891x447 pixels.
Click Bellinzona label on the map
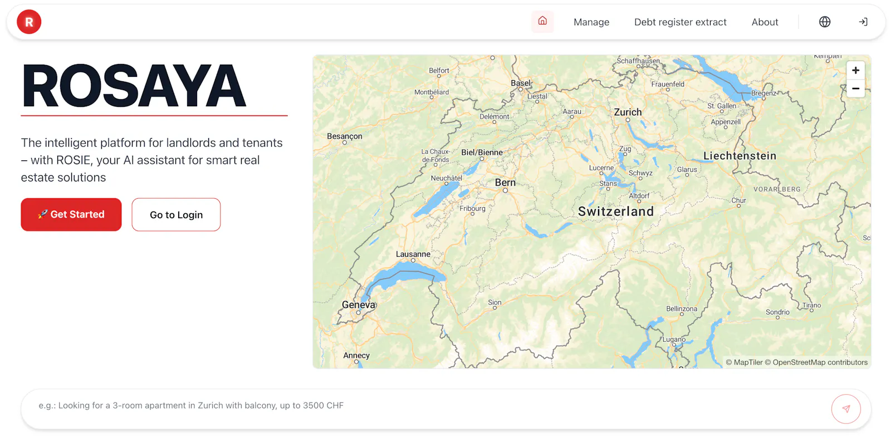click(682, 309)
